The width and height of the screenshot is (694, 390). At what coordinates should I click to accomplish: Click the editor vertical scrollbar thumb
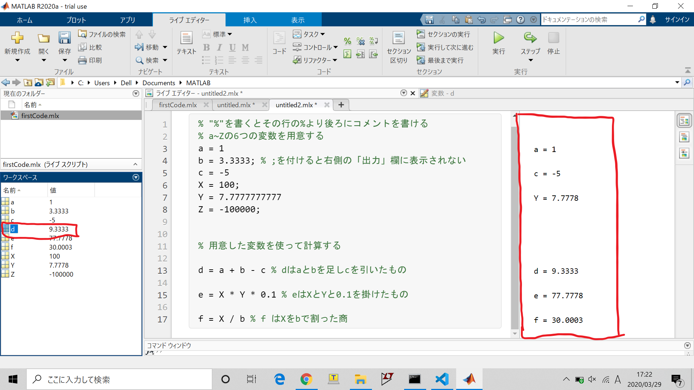pyautogui.click(x=515, y=227)
